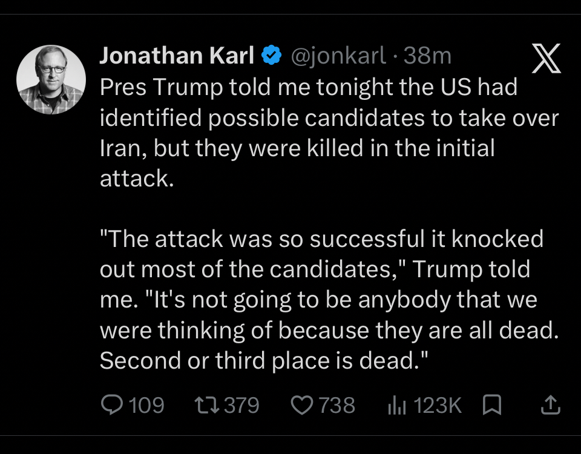Like the tweet with heart icon
The height and width of the screenshot is (454, 581).
[302, 404]
